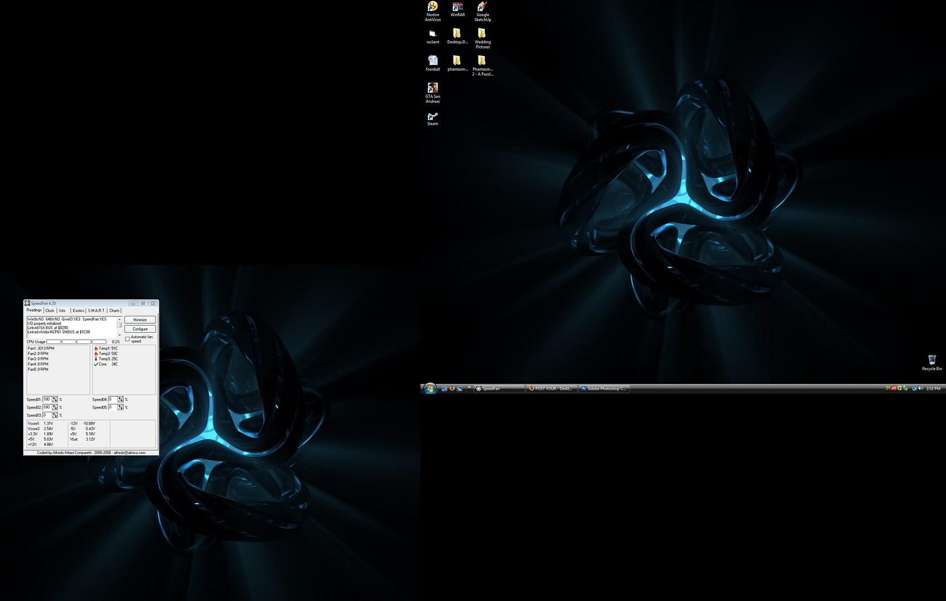The image size is (946, 601).
Task: Click Show Desktop quick launch icon
Action: pyautogui.click(x=445, y=388)
